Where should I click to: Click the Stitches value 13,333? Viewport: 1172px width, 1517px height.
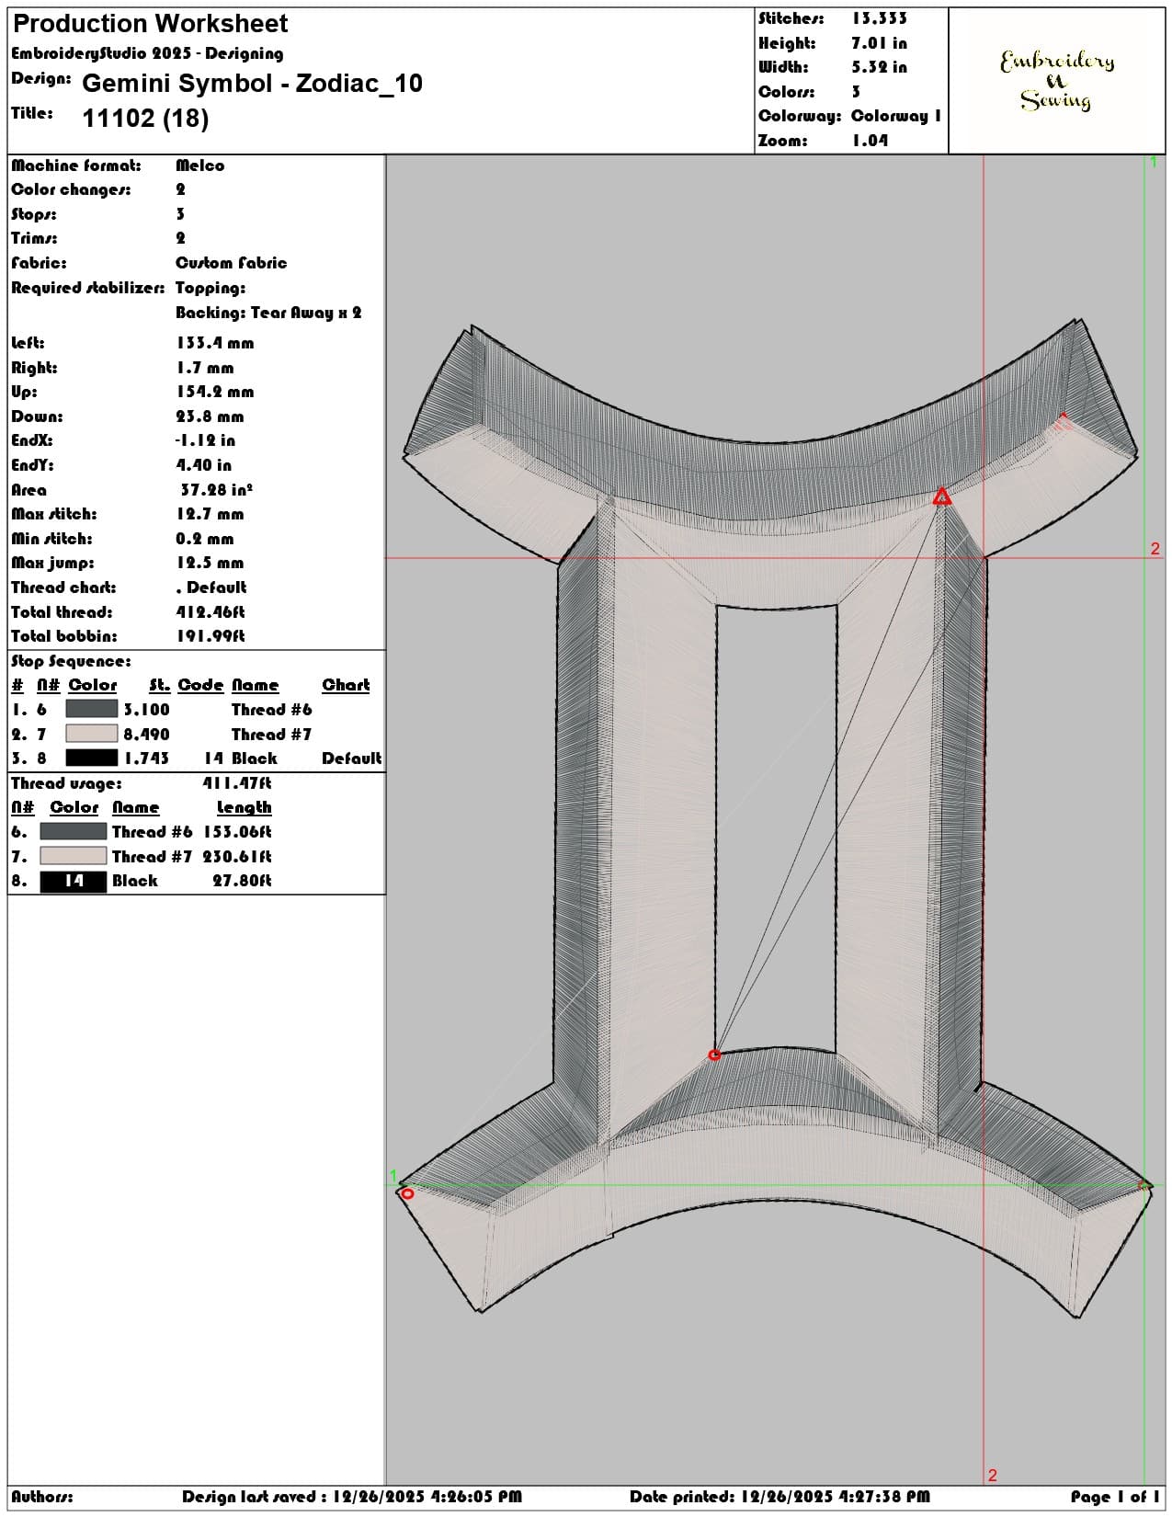[x=879, y=18]
